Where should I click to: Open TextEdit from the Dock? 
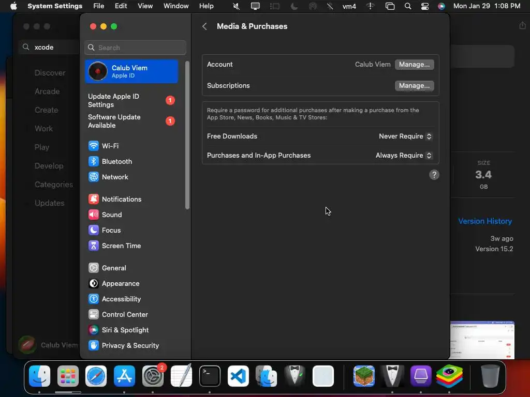coord(181,376)
